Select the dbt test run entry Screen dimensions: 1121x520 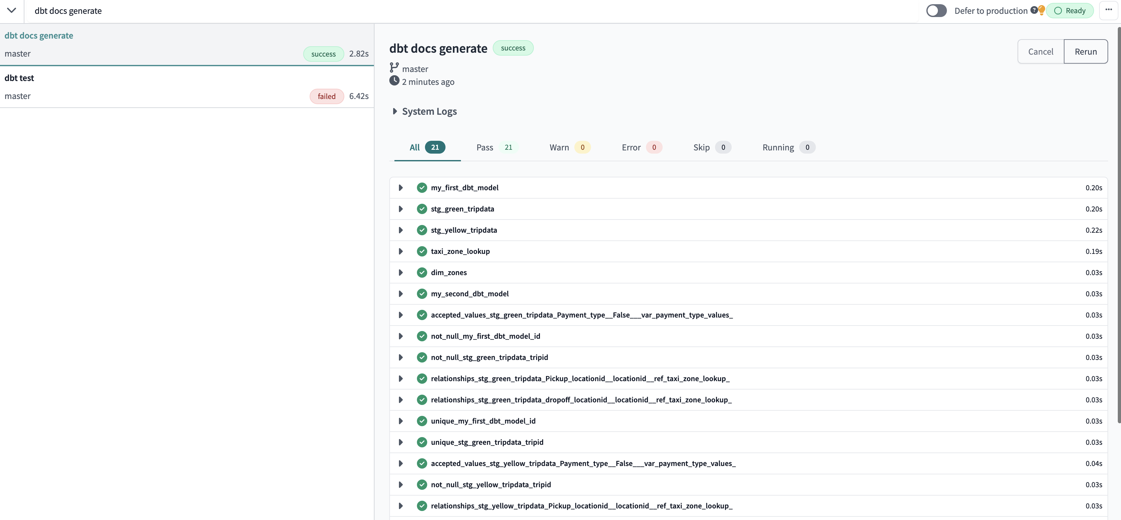pos(187,87)
